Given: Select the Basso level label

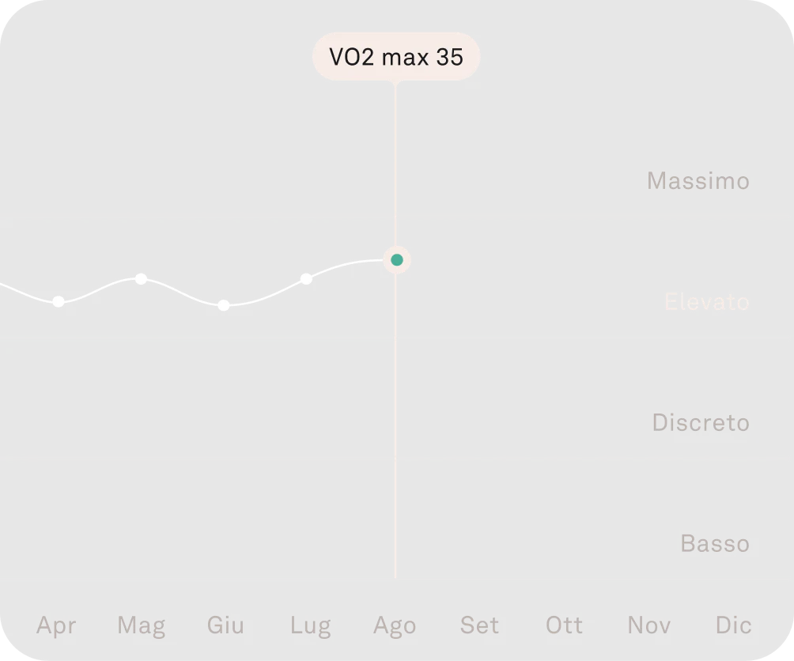Looking at the screenshot, I should (714, 543).
